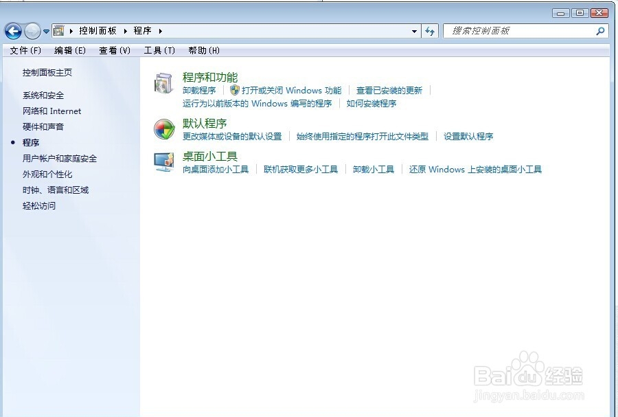Click the back navigation arrow
The height and width of the screenshot is (417, 618).
14,31
